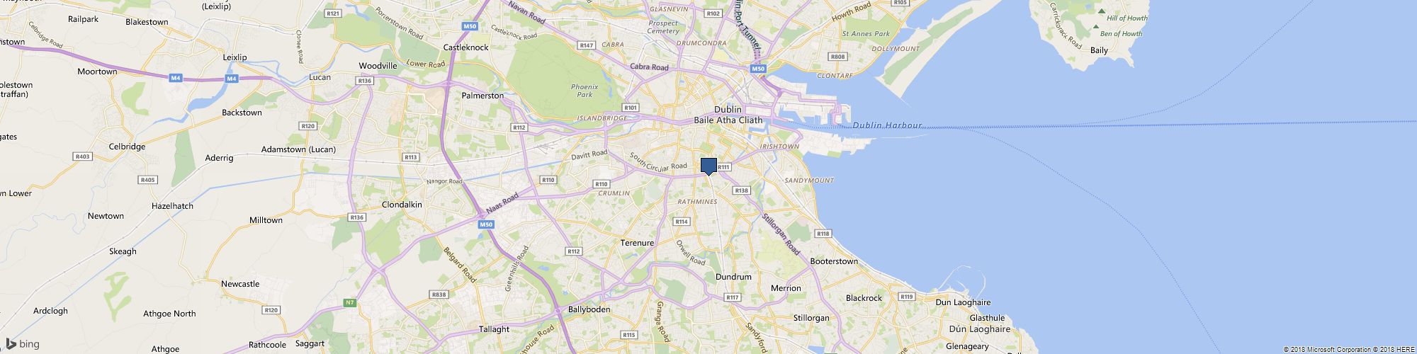1417x354 pixels.
Task: Click the Phoenix Park label
Action: [585, 91]
